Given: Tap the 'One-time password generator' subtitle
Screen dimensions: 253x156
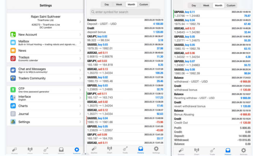Looking at the screenshot, I should tap(34, 92).
